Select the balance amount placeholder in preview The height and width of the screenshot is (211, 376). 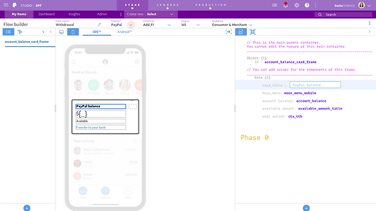101,114
